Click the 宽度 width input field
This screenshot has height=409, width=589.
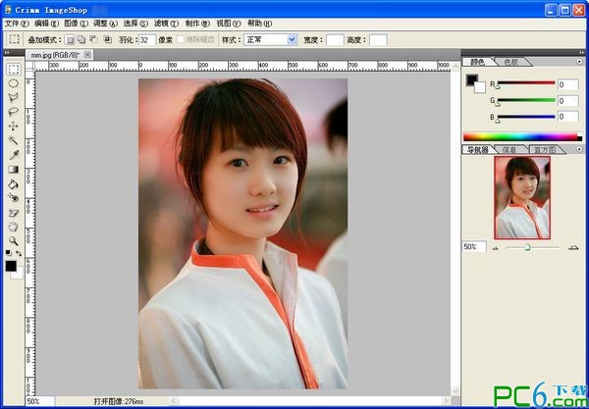(335, 40)
